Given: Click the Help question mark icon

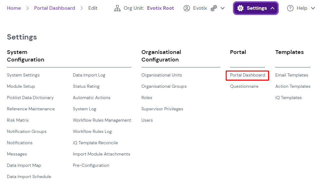Looking at the screenshot, I should (290, 8).
